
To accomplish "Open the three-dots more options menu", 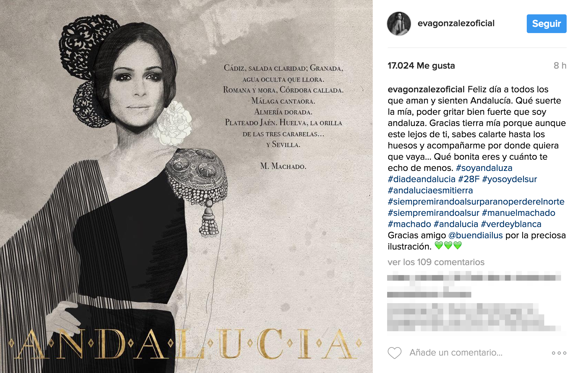I will 559,353.
